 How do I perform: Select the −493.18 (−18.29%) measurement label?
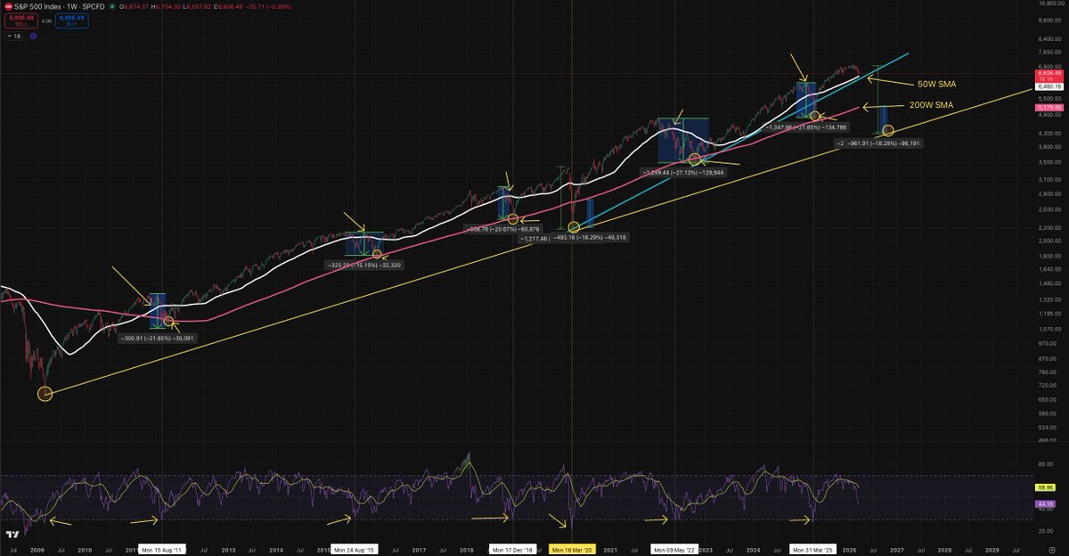[x=592, y=237]
